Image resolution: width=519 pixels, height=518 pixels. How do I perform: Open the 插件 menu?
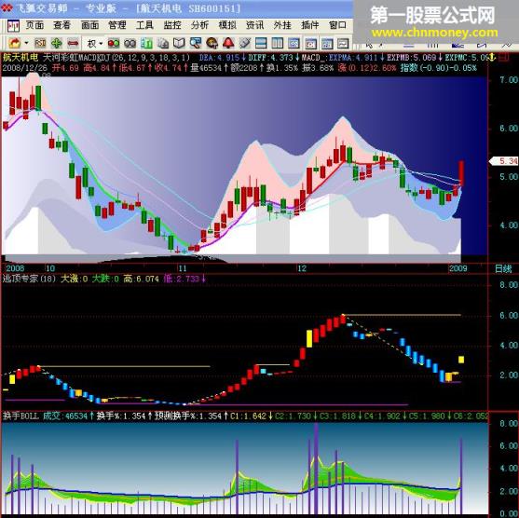(309, 25)
